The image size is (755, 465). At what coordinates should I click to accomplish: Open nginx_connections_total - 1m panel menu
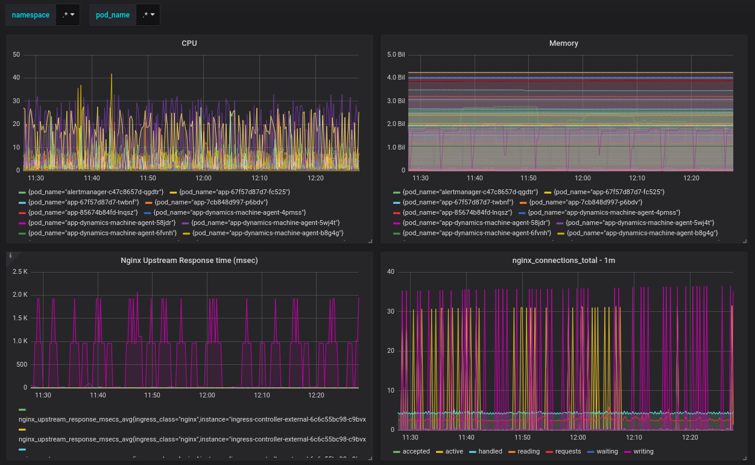[x=563, y=261]
